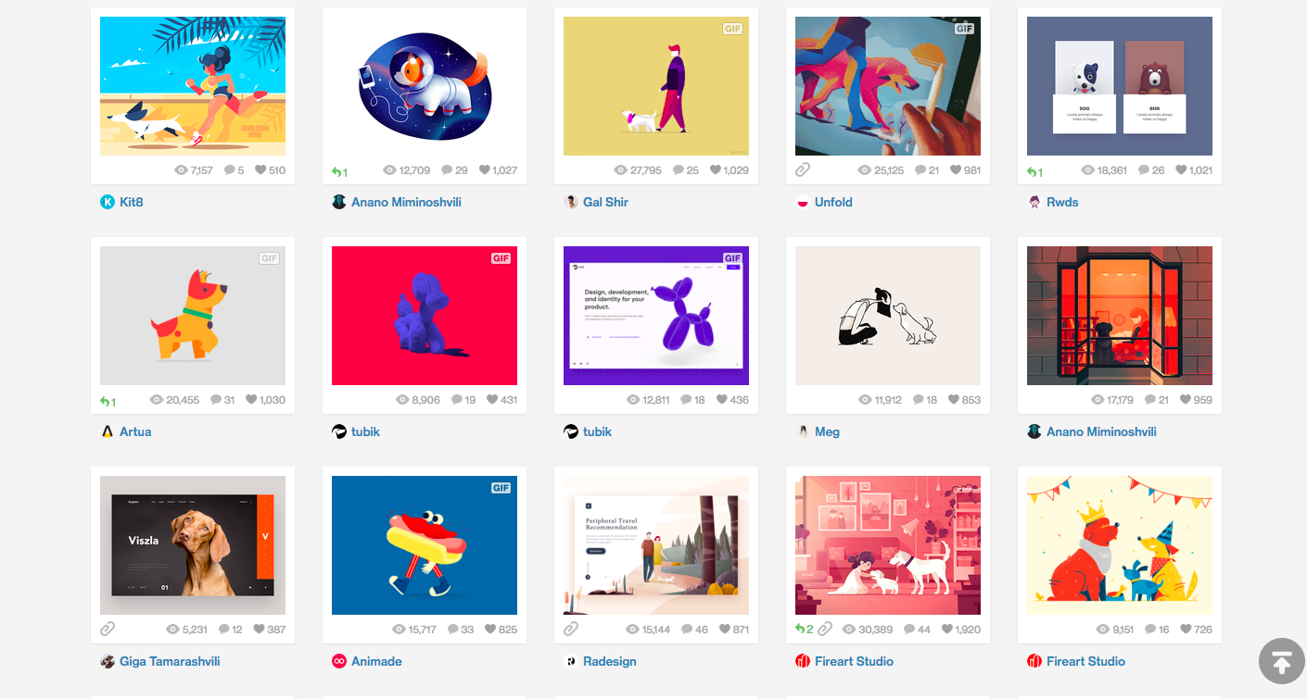This screenshot has width=1307, height=699.
Task: Open Anano Miminoshvili link under astronaut dog
Action: [x=406, y=202]
